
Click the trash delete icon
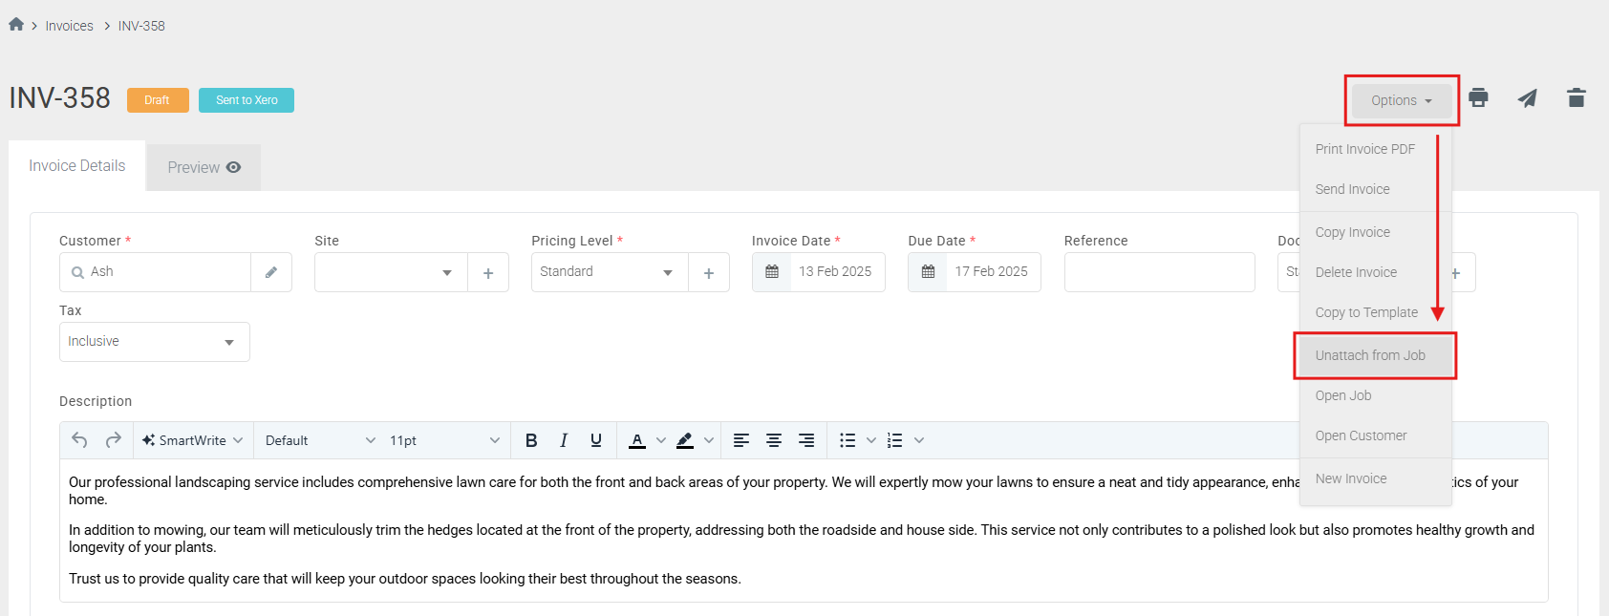pos(1576,97)
